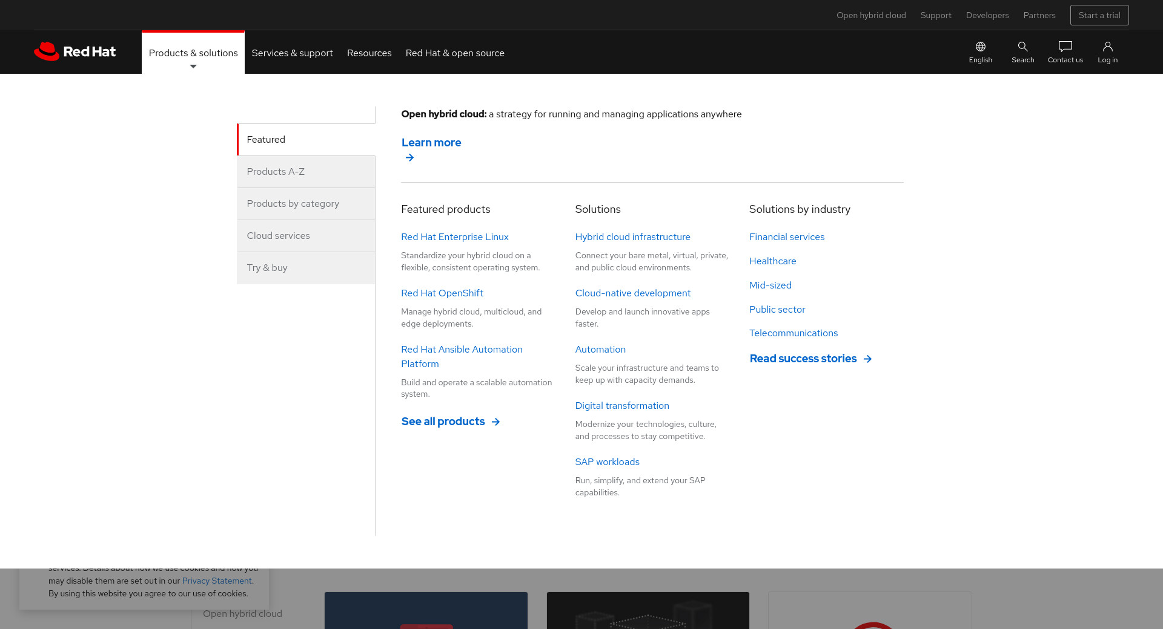Go to Financial services industry page
The width and height of the screenshot is (1163, 629).
coord(786,237)
